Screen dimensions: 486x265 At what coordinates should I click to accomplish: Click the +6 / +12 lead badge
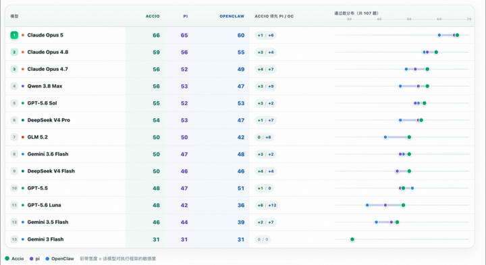click(267, 205)
